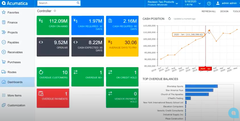Click the Cash Required 60 Days document icon
240x121 pixels.
click(x=110, y=21)
